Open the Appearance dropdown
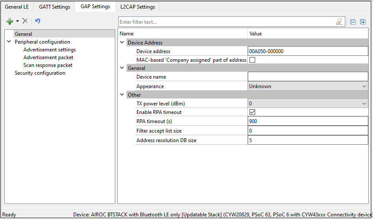The image size is (373, 219). coord(364,86)
